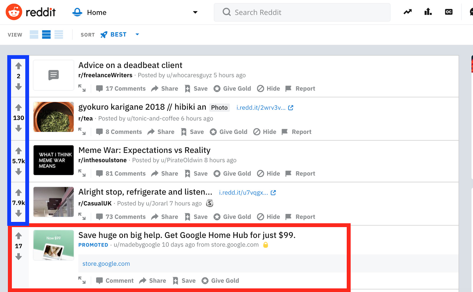
Task: Open the tea leaves post thumbnail
Action: [x=54, y=117]
